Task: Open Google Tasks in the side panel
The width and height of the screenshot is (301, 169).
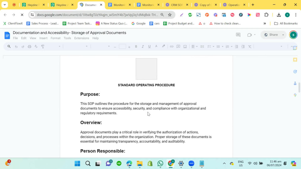Action: [295, 71]
